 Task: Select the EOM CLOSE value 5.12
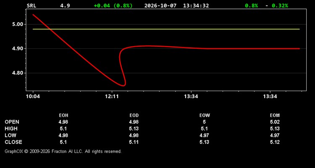[x=275, y=142]
